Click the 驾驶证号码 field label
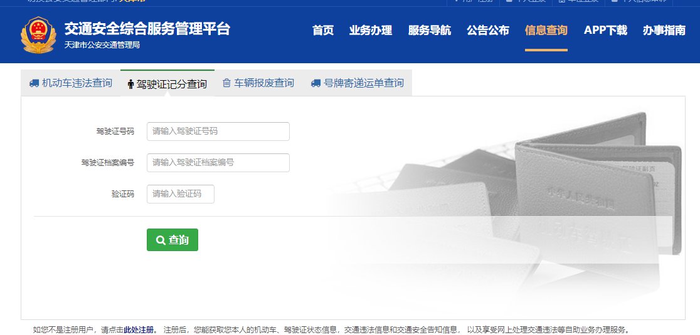Image resolution: width=700 pixels, height=335 pixels. point(115,131)
